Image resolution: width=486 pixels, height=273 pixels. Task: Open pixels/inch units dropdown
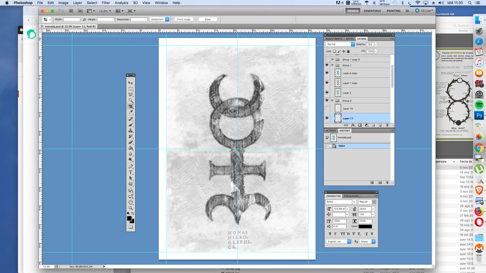pos(159,19)
